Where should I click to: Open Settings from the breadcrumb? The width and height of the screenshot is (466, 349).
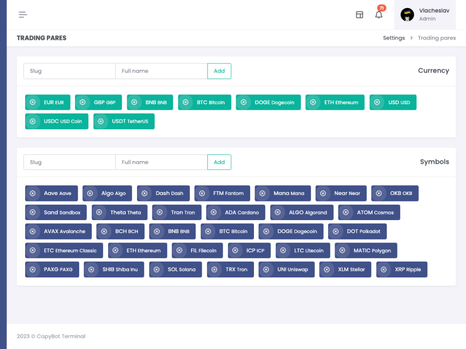(394, 38)
